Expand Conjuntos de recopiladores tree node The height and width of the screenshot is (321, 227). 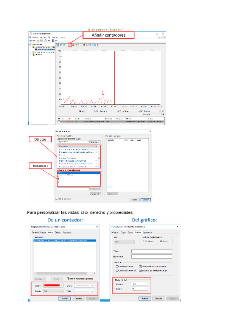[x=31, y=52]
